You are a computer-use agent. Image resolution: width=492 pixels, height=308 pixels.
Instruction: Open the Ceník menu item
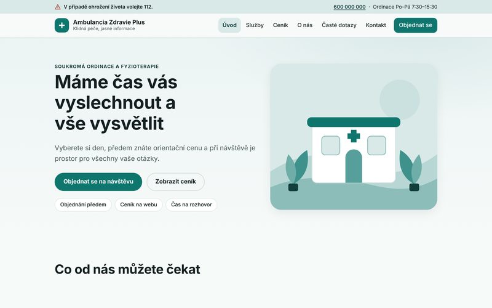tap(280, 25)
